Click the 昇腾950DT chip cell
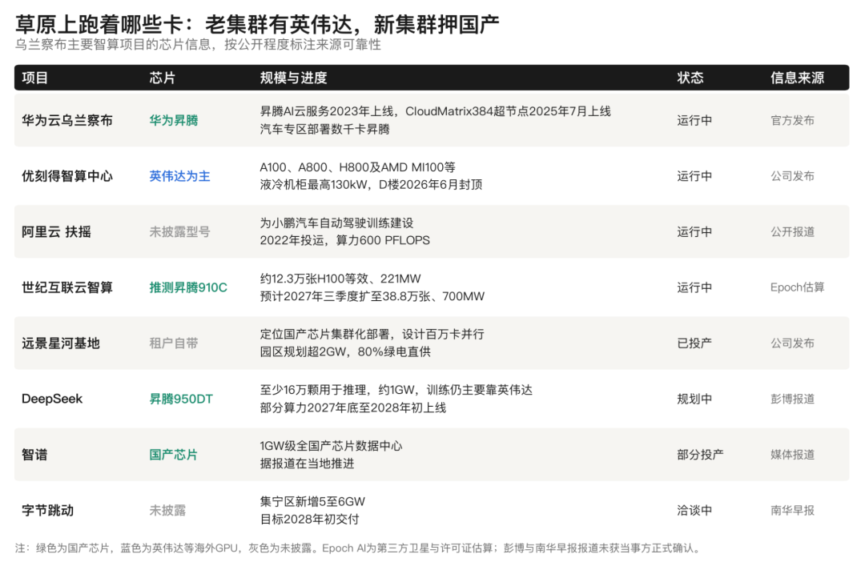 click(x=181, y=399)
